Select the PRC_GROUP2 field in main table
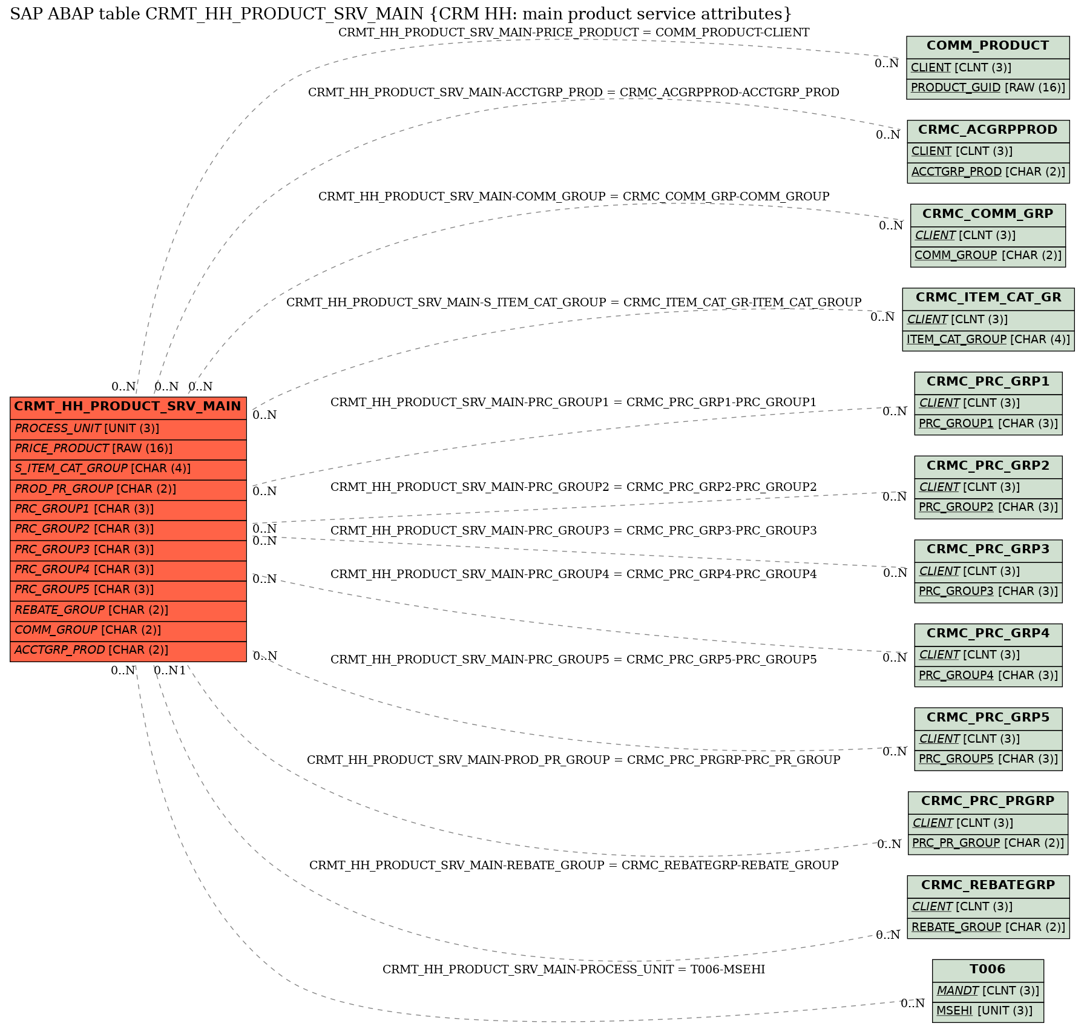The height and width of the screenshot is (1029, 1084). [128, 530]
